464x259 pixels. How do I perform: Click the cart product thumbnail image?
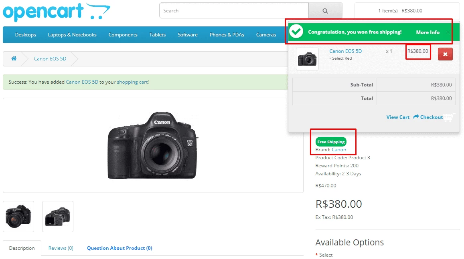pyautogui.click(x=307, y=59)
